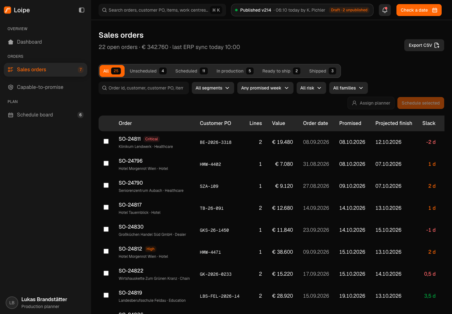Select the All orders tab
Viewport: 452px width, 314px height.
[x=112, y=71]
